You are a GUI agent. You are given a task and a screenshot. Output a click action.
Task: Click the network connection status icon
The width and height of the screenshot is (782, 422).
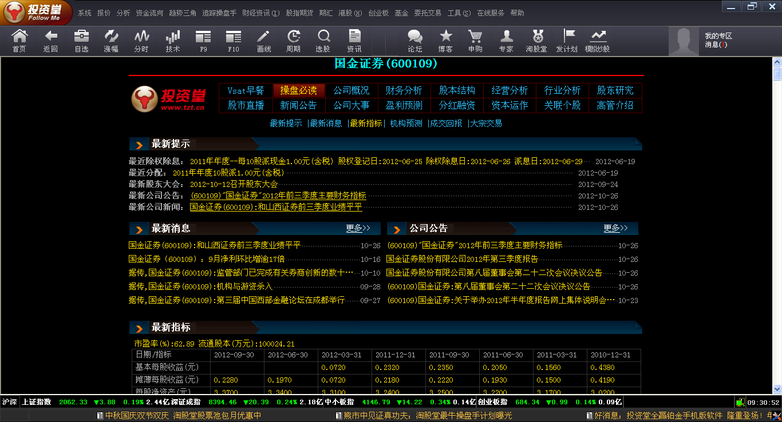click(741, 402)
